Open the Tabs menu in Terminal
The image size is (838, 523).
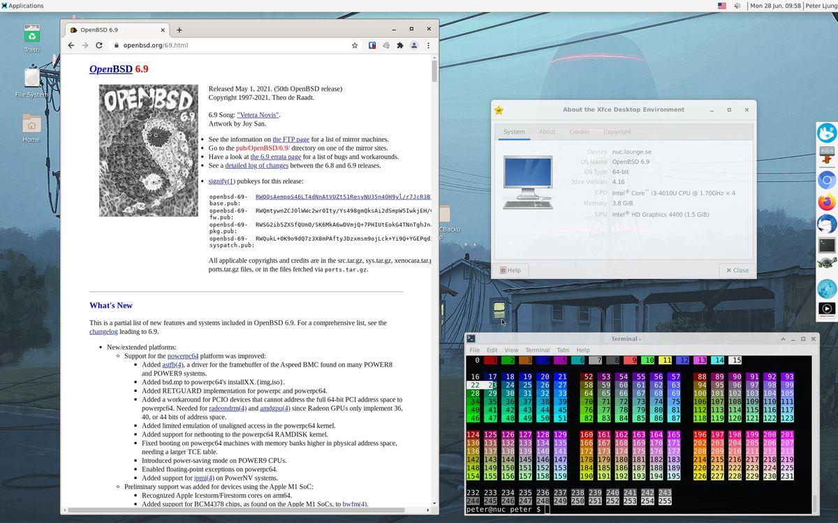pyautogui.click(x=563, y=350)
